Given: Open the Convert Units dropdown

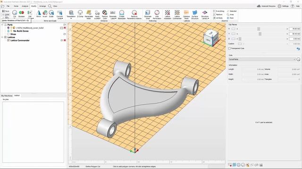Looking at the screenshot, I should tap(60, 15).
